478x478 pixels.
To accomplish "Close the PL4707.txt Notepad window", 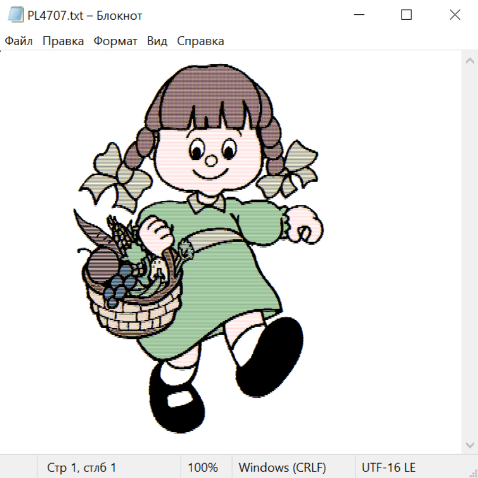I will pyautogui.click(x=455, y=15).
